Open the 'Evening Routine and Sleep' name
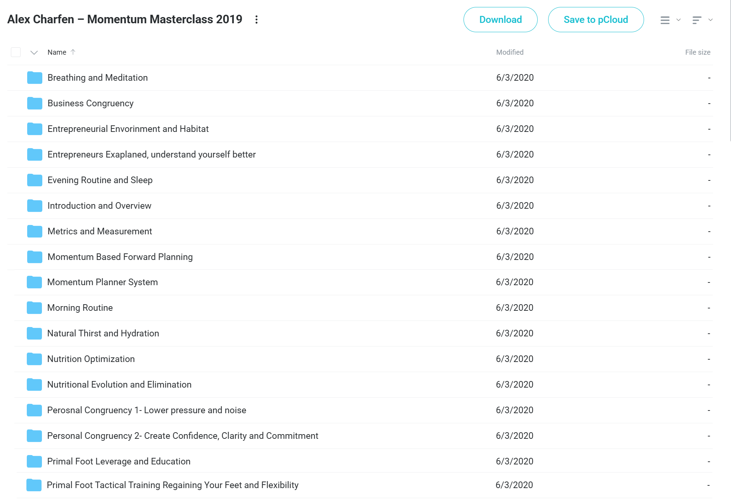Image resolution: width=731 pixels, height=504 pixels. (100, 180)
